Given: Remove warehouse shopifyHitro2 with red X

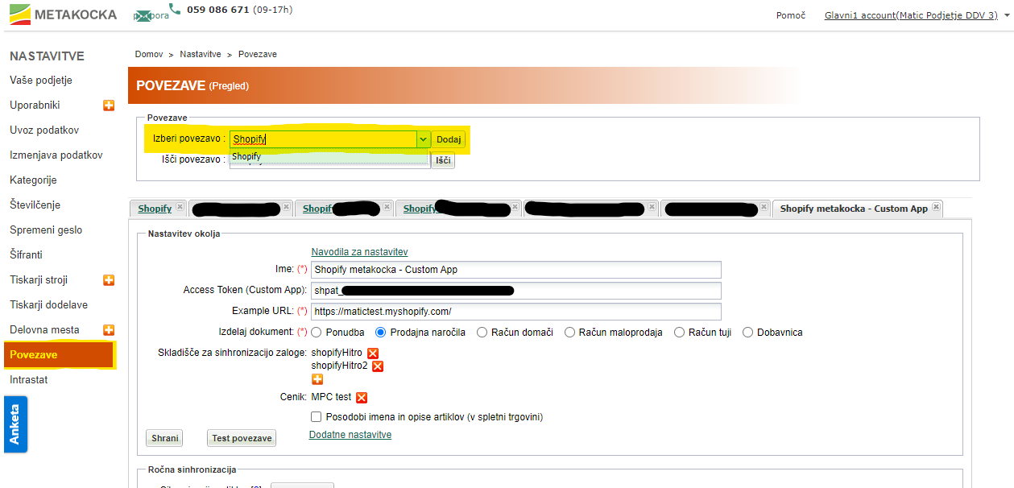Looking at the screenshot, I should [378, 366].
